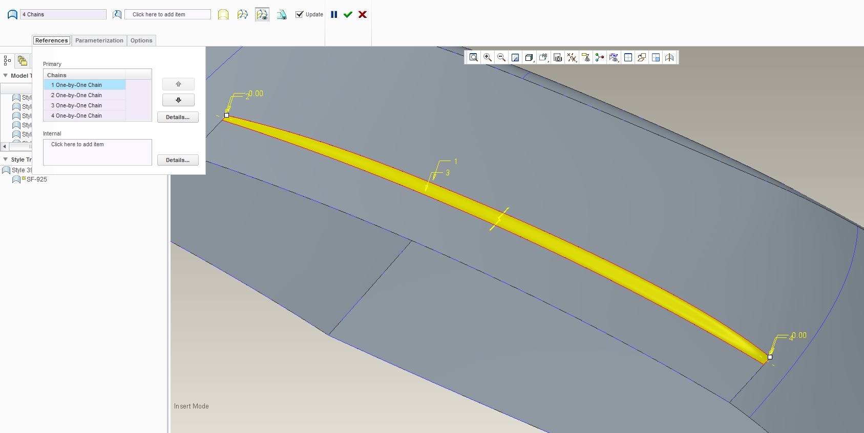Click the move chain down arrow button
The height and width of the screenshot is (433, 864).
[x=178, y=100]
